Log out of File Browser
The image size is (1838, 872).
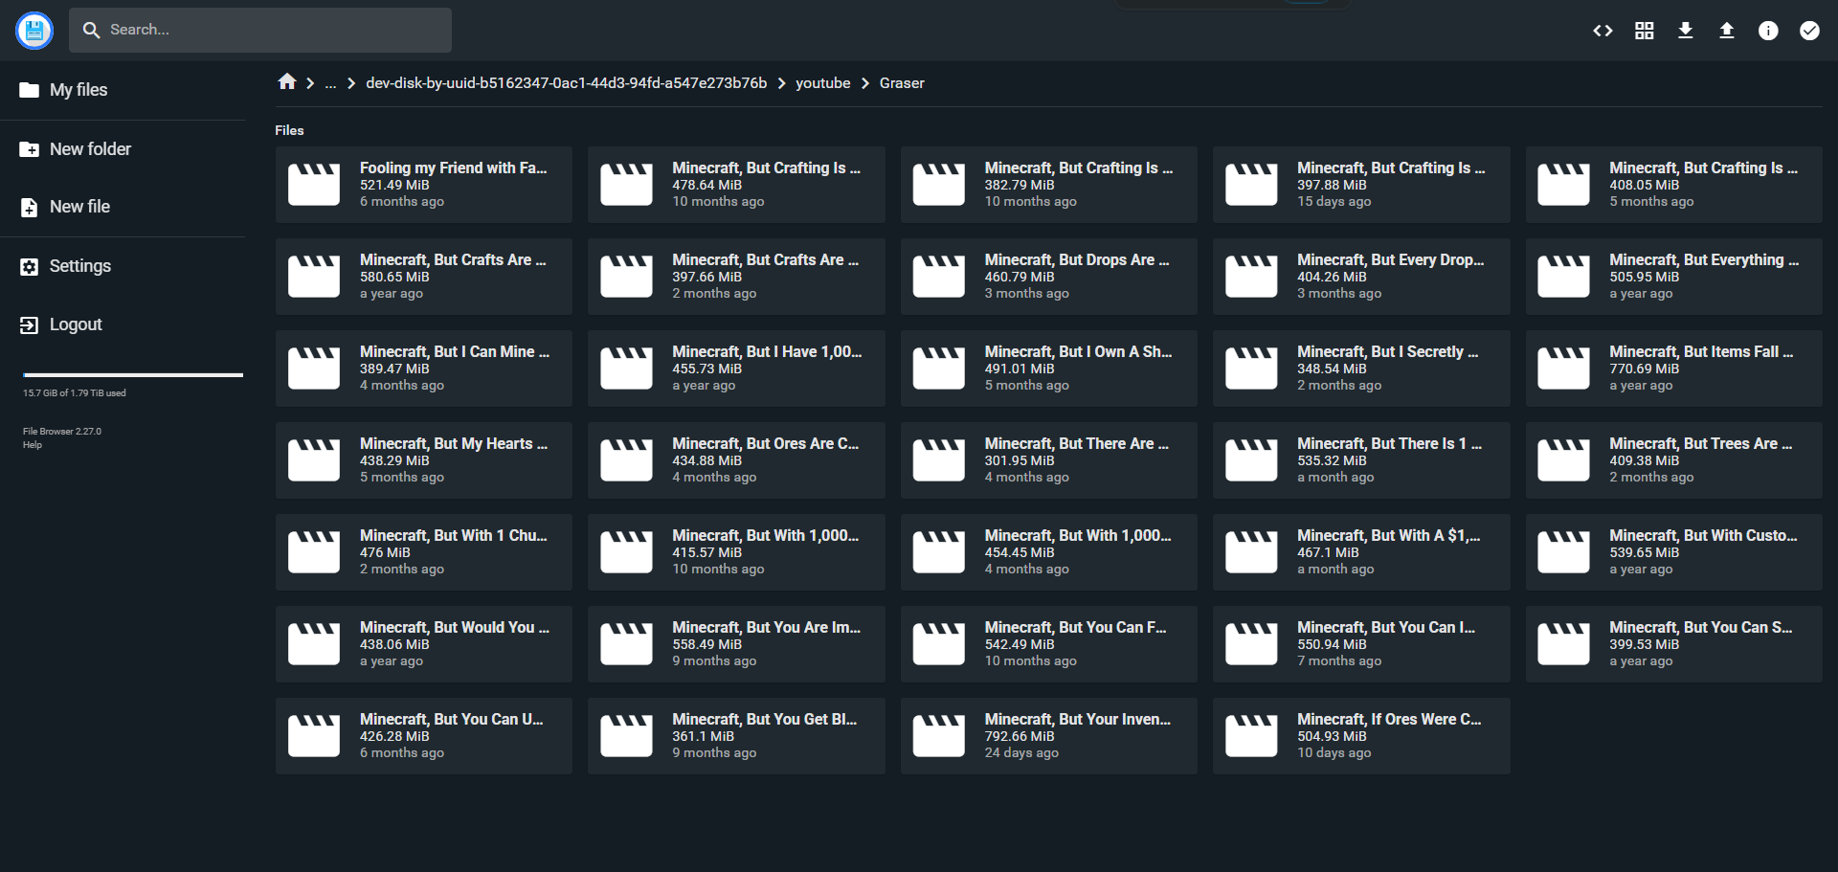pos(75,324)
